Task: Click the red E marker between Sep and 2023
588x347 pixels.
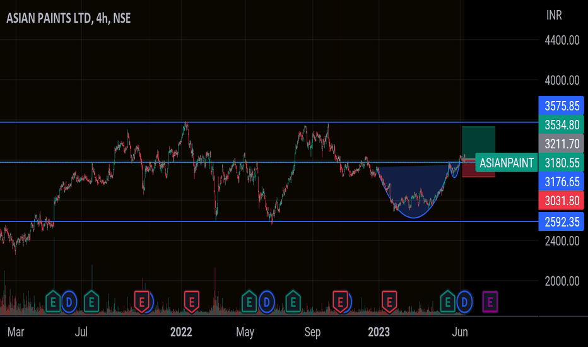Action: click(340, 302)
